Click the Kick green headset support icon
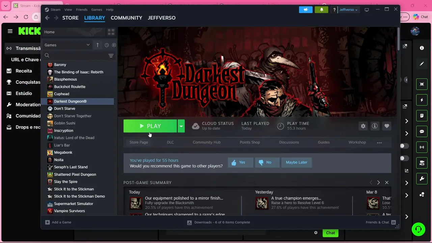The width and height of the screenshot is (432, 243). coord(418,229)
